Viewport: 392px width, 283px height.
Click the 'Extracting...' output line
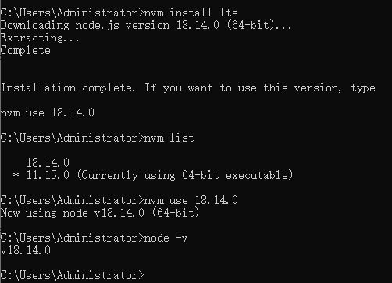[40, 38]
